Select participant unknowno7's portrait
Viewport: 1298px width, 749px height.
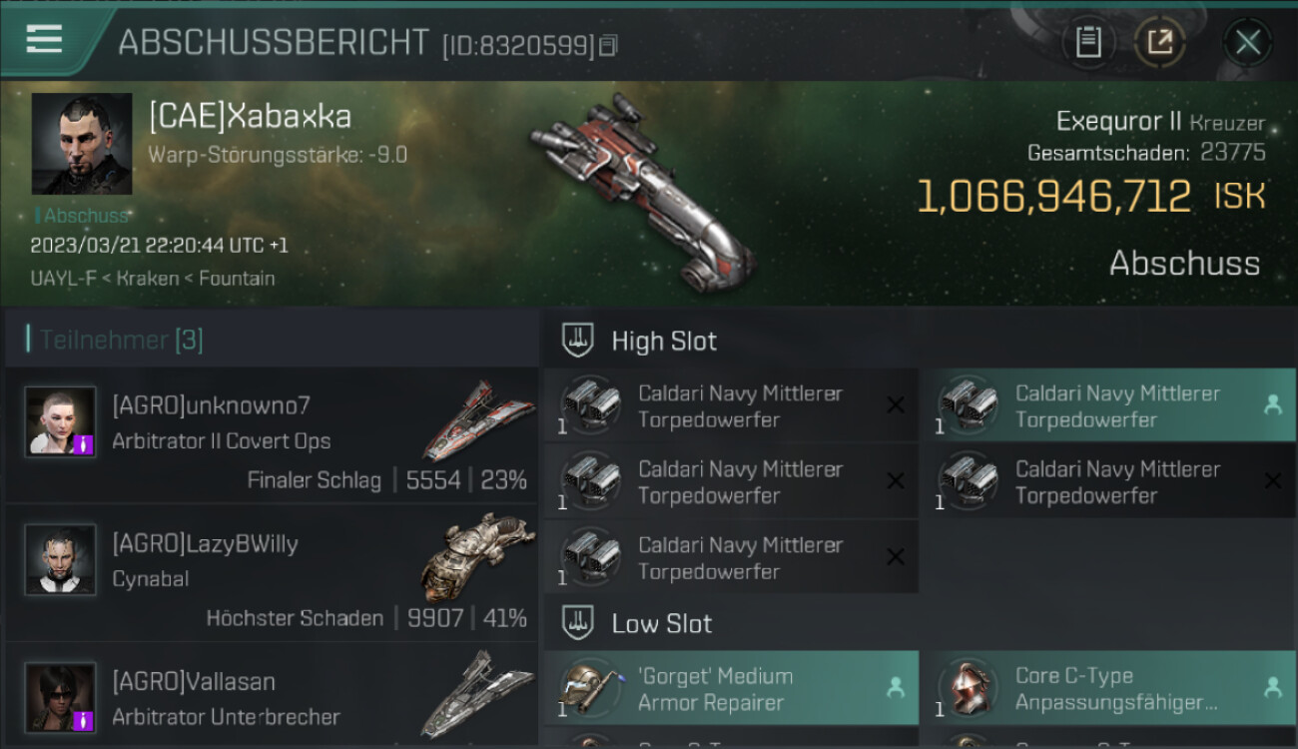click(x=61, y=421)
